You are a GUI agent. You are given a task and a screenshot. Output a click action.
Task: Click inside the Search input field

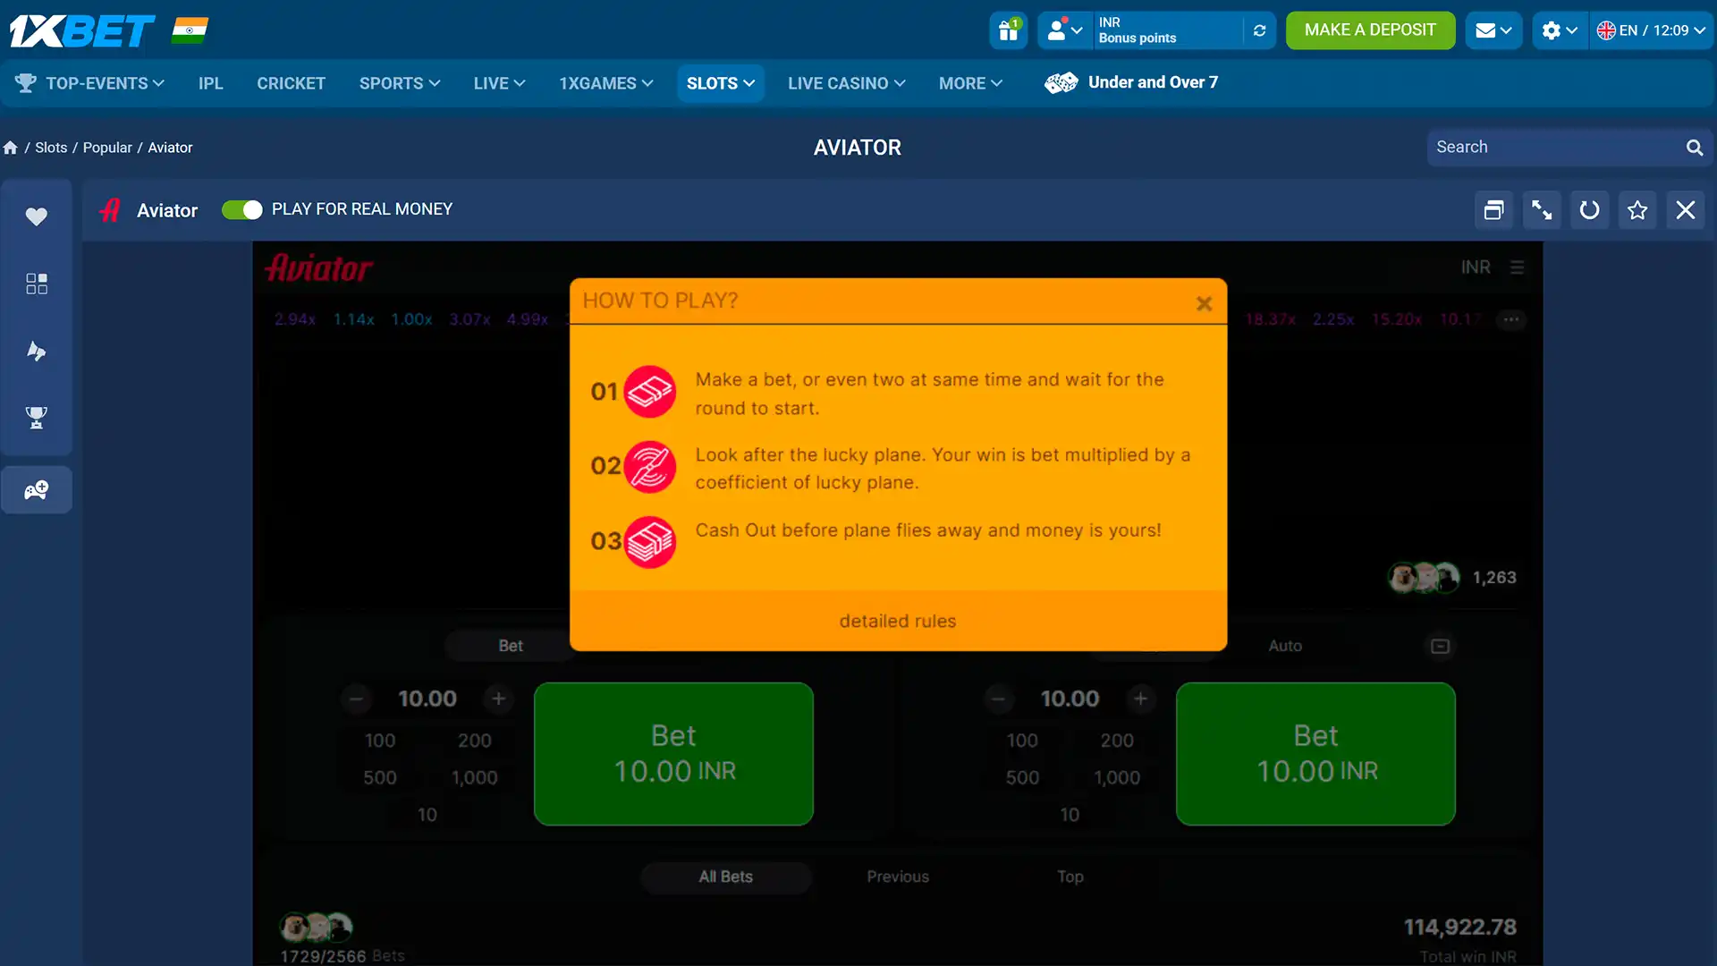[x=1556, y=147]
